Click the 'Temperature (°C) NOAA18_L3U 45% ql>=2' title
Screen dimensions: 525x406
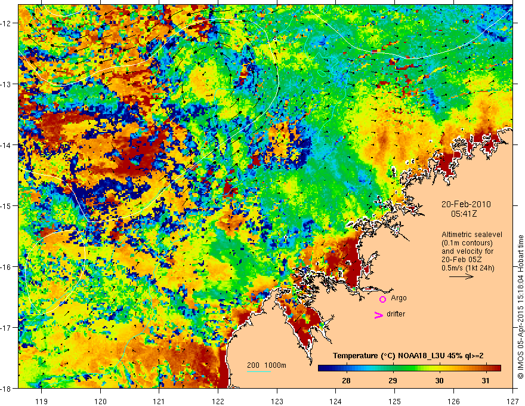coord(408,356)
